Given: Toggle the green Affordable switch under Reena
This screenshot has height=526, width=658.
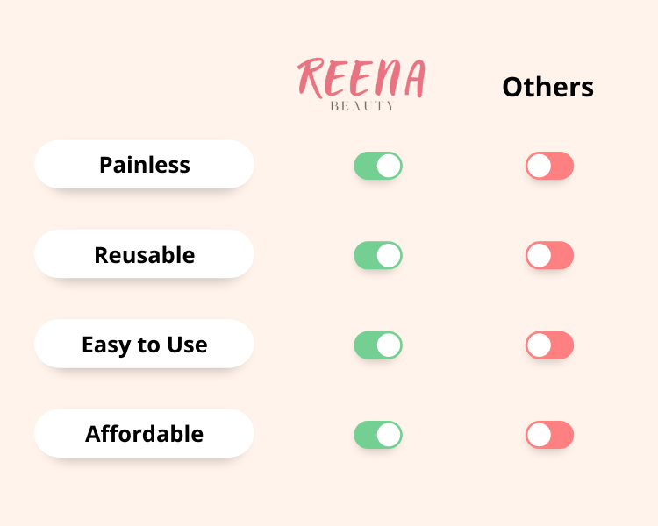Looking at the screenshot, I should click(377, 434).
